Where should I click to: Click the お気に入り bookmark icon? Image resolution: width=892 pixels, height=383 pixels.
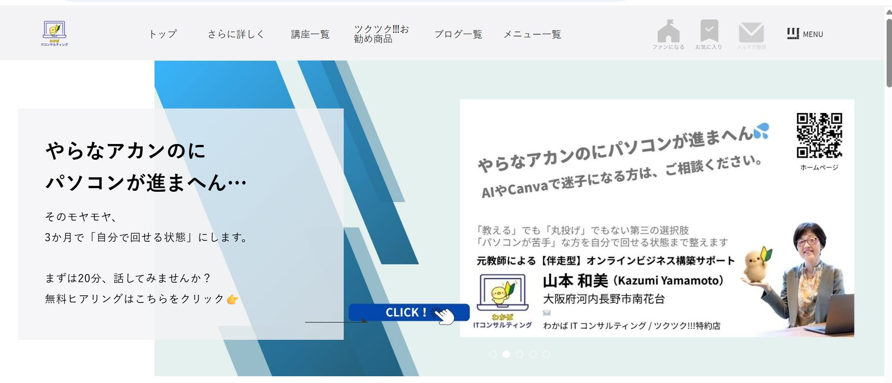point(709,31)
